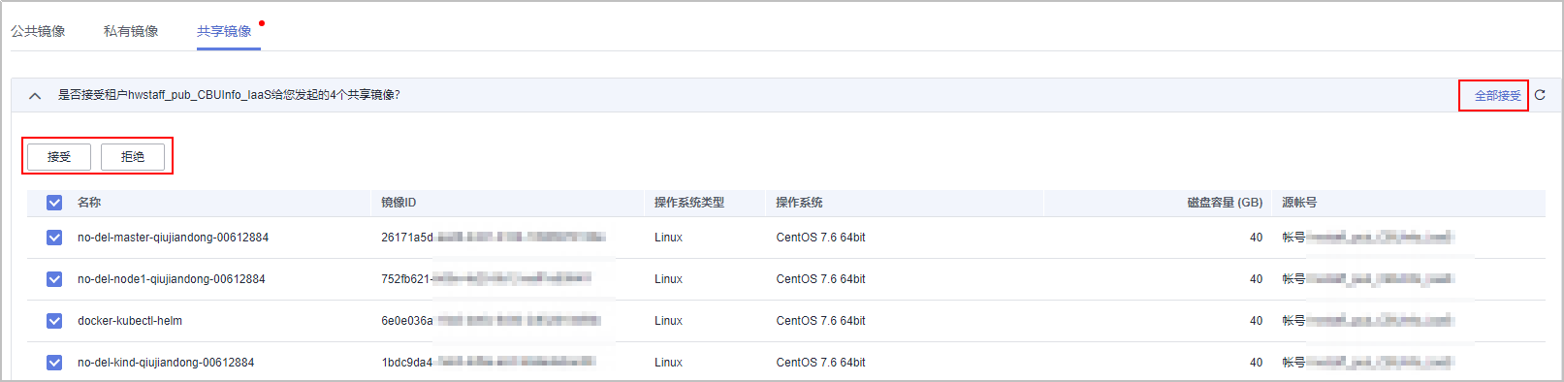The width and height of the screenshot is (1564, 382).
Task: Click image ID starting with 26171a5d
Action: tap(494, 238)
